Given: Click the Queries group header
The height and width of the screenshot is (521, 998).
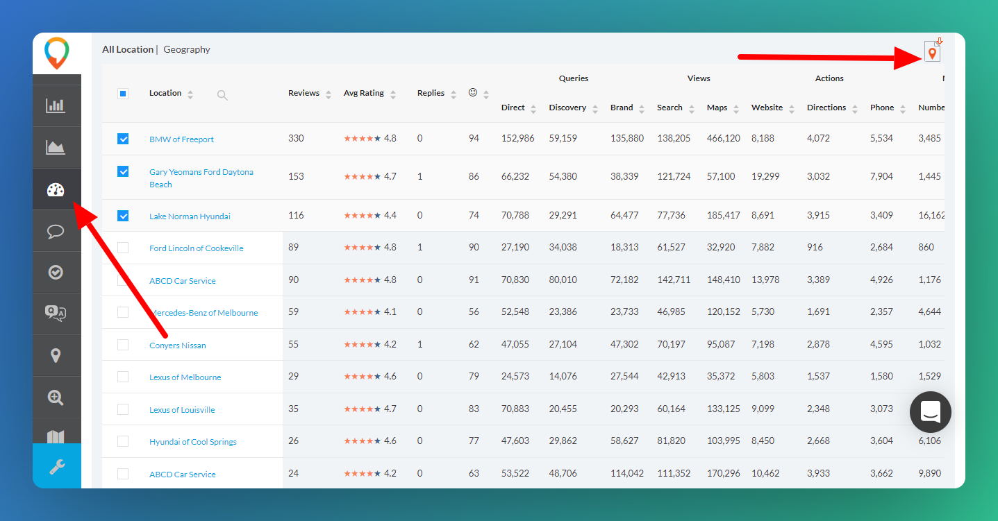Looking at the screenshot, I should [x=574, y=78].
